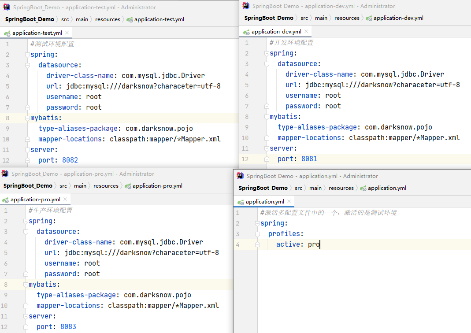Click SpringBoot_Demo breadcrumb in application-pro.yml window
Viewport: 471px width, 333px height.
click(28, 186)
